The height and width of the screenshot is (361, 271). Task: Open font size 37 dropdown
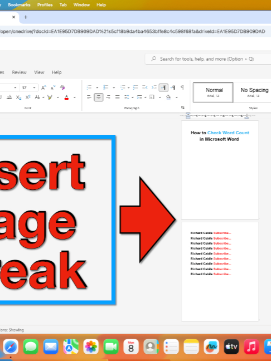click(x=34, y=87)
